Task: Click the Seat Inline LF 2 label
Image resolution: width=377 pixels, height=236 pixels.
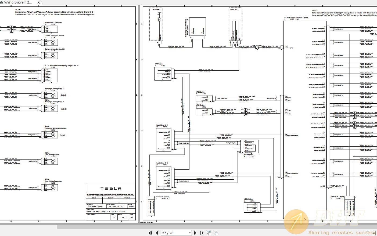Action: (162, 125)
